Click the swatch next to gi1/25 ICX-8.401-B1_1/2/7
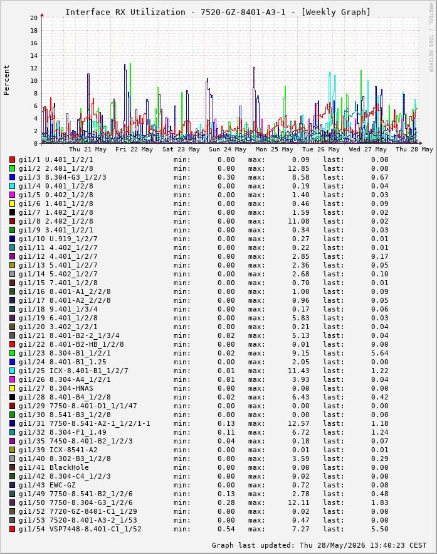Image resolution: width=437 pixels, height=554 pixels. pyautogui.click(x=13, y=371)
